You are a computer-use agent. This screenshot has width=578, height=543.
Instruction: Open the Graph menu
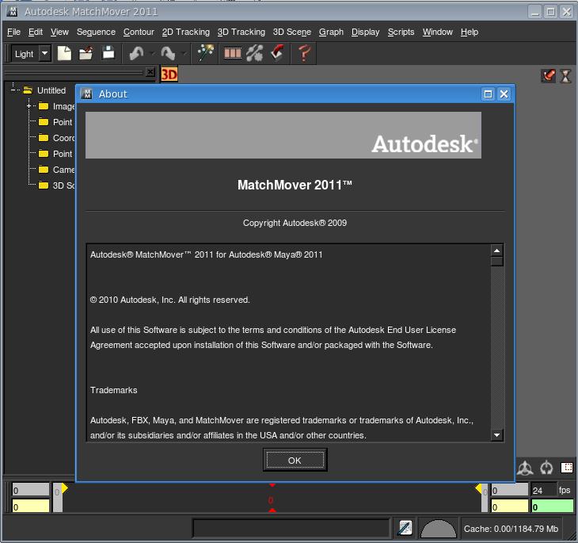[x=331, y=33]
